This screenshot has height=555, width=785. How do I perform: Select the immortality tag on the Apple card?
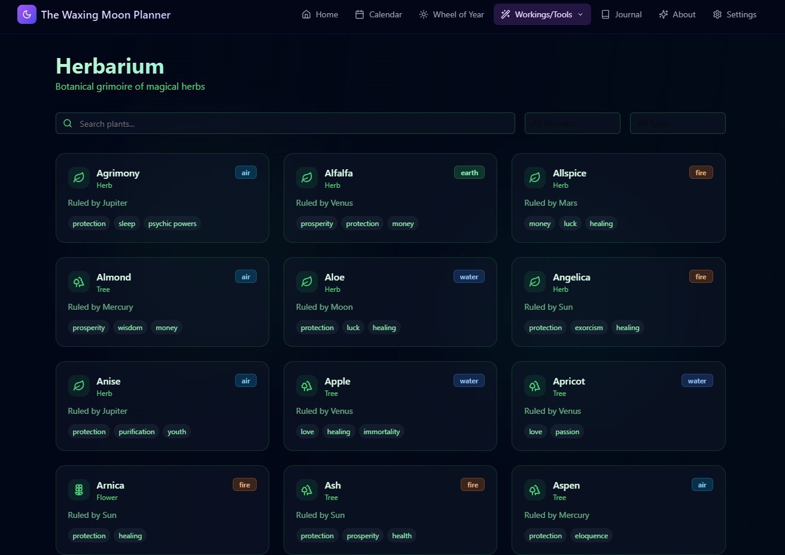381,431
